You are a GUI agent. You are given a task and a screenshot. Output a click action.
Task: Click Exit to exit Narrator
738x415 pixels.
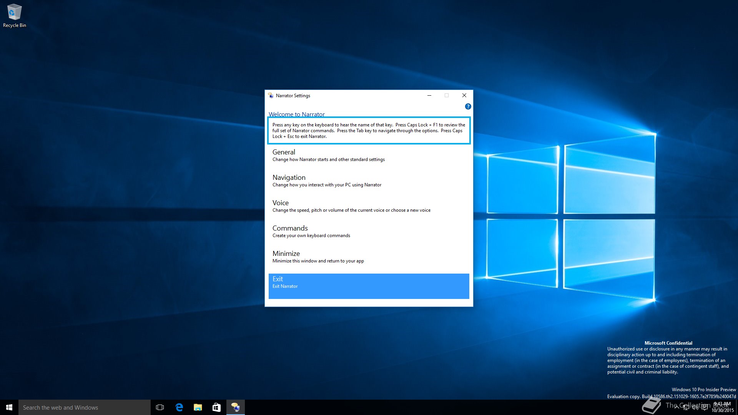pyautogui.click(x=369, y=286)
